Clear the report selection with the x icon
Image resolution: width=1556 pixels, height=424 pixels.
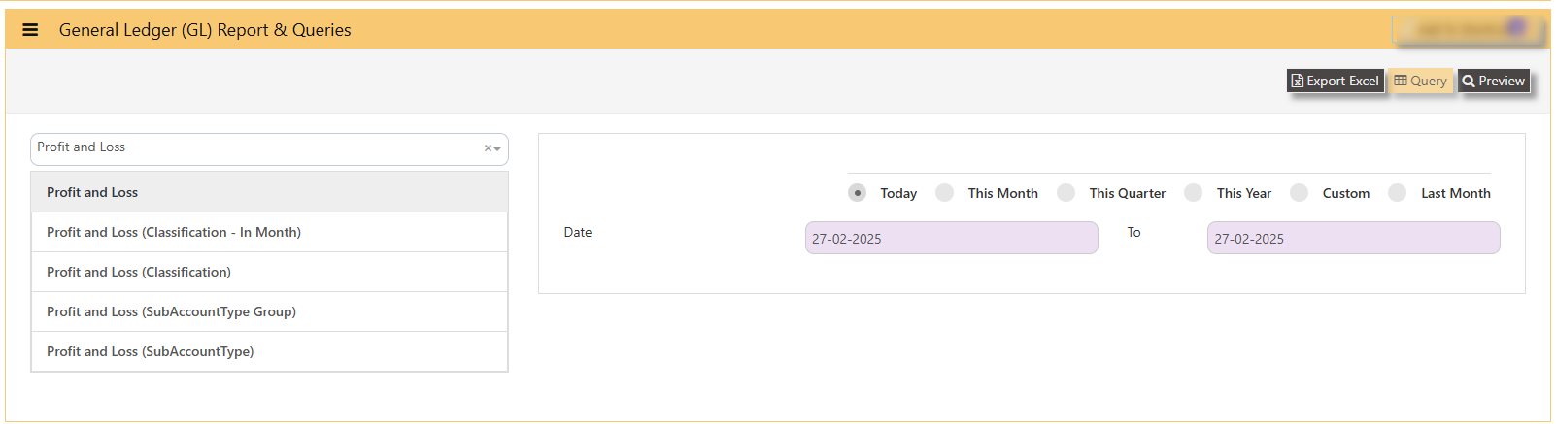click(488, 148)
